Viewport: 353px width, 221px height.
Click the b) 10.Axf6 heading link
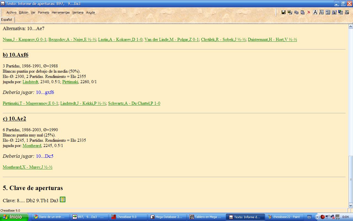click(15, 55)
